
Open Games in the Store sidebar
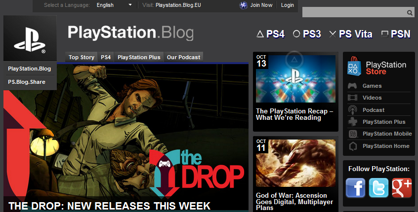click(x=372, y=86)
